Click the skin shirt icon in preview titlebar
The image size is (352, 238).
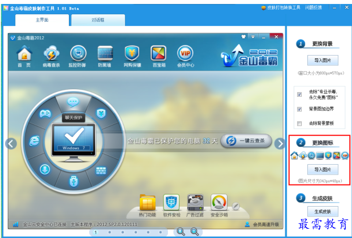tap(243, 37)
